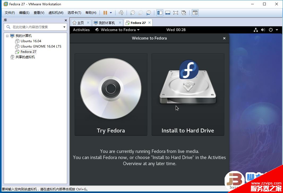Click the console view toolbar icon
283x193 pixels.
(x=195, y=13)
